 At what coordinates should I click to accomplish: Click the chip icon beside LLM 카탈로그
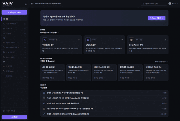(4, 52)
